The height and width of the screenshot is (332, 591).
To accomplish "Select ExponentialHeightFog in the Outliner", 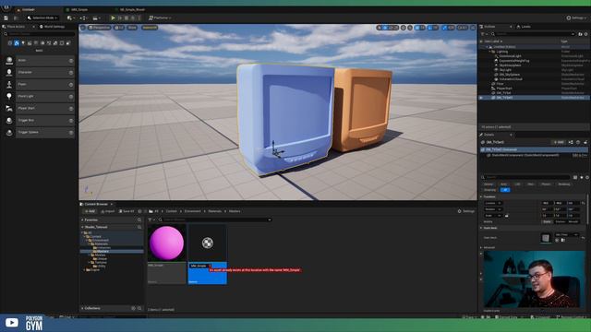I will [x=513, y=61].
